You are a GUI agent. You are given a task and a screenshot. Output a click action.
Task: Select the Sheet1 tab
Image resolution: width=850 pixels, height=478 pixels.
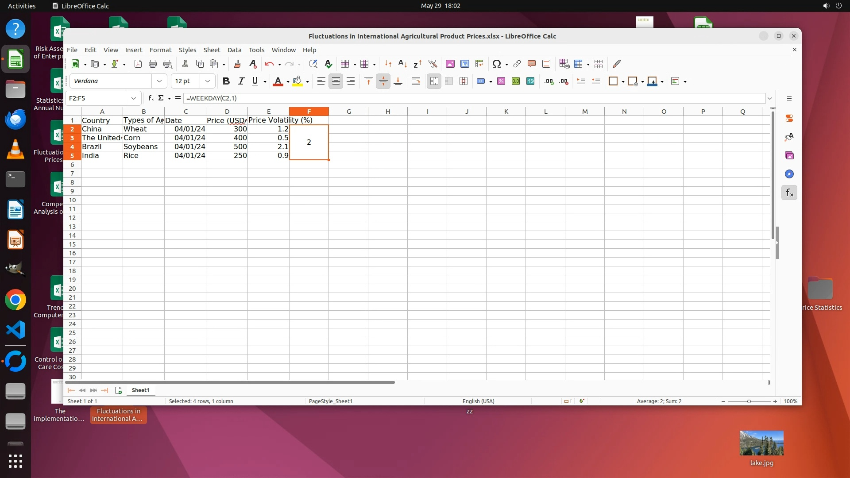click(140, 390)
